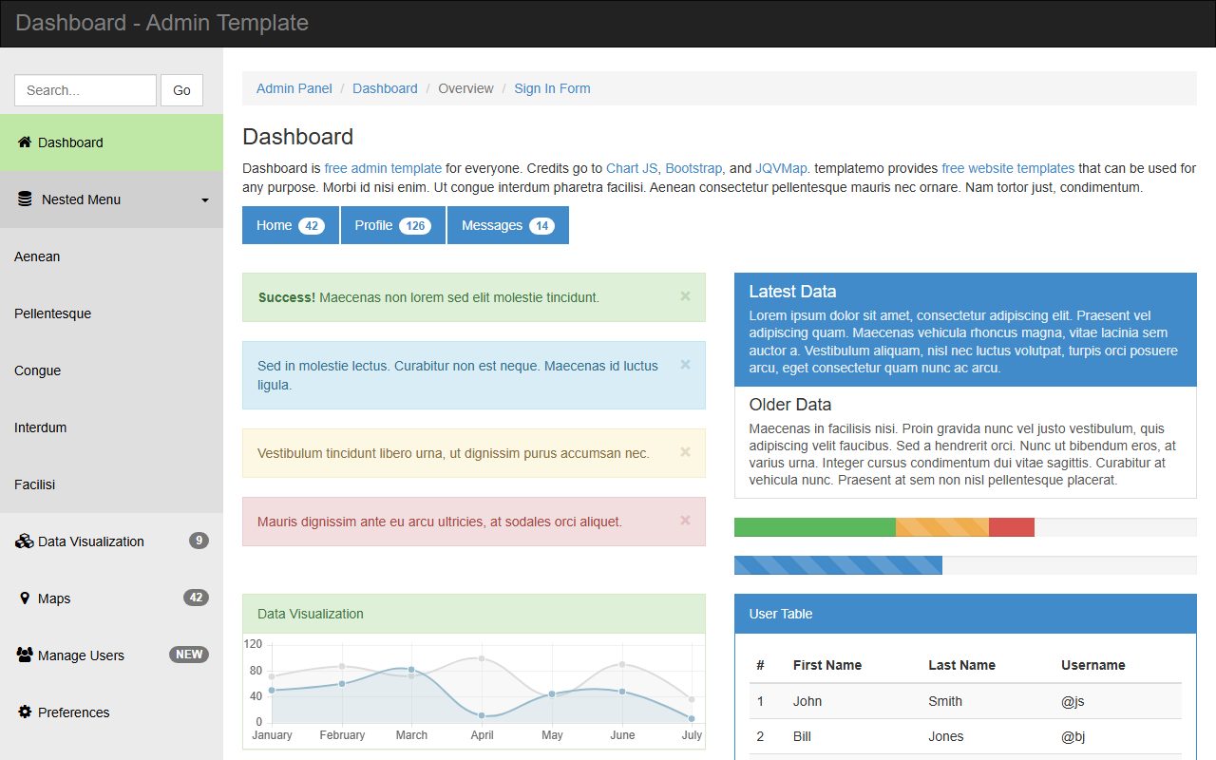This screenshot has height=760, width=1216.
Task: Click the blue striped progress bar
Action: coord(838,565)
